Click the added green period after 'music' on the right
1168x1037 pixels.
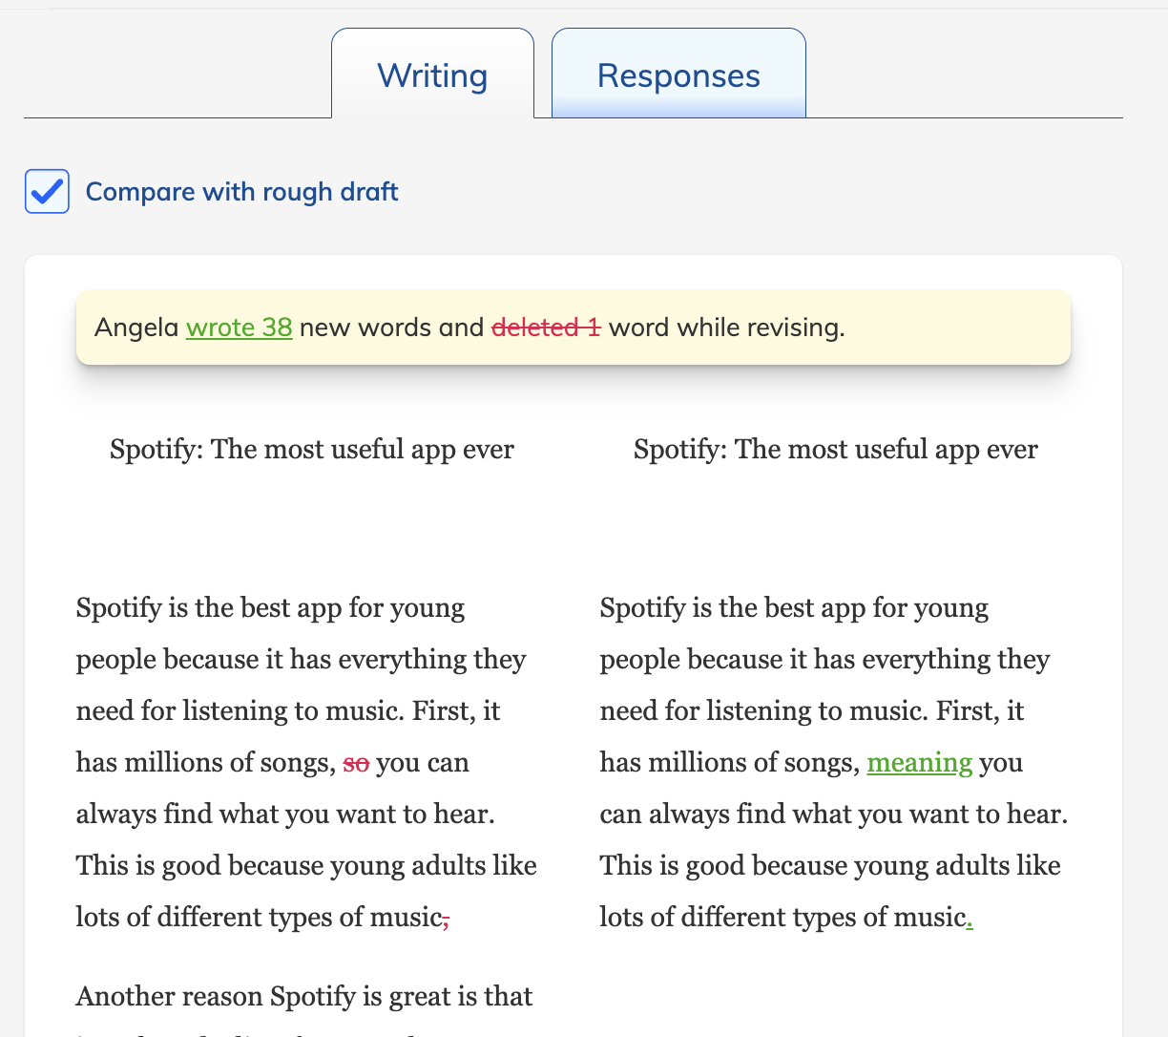click(x=970, y=921)
